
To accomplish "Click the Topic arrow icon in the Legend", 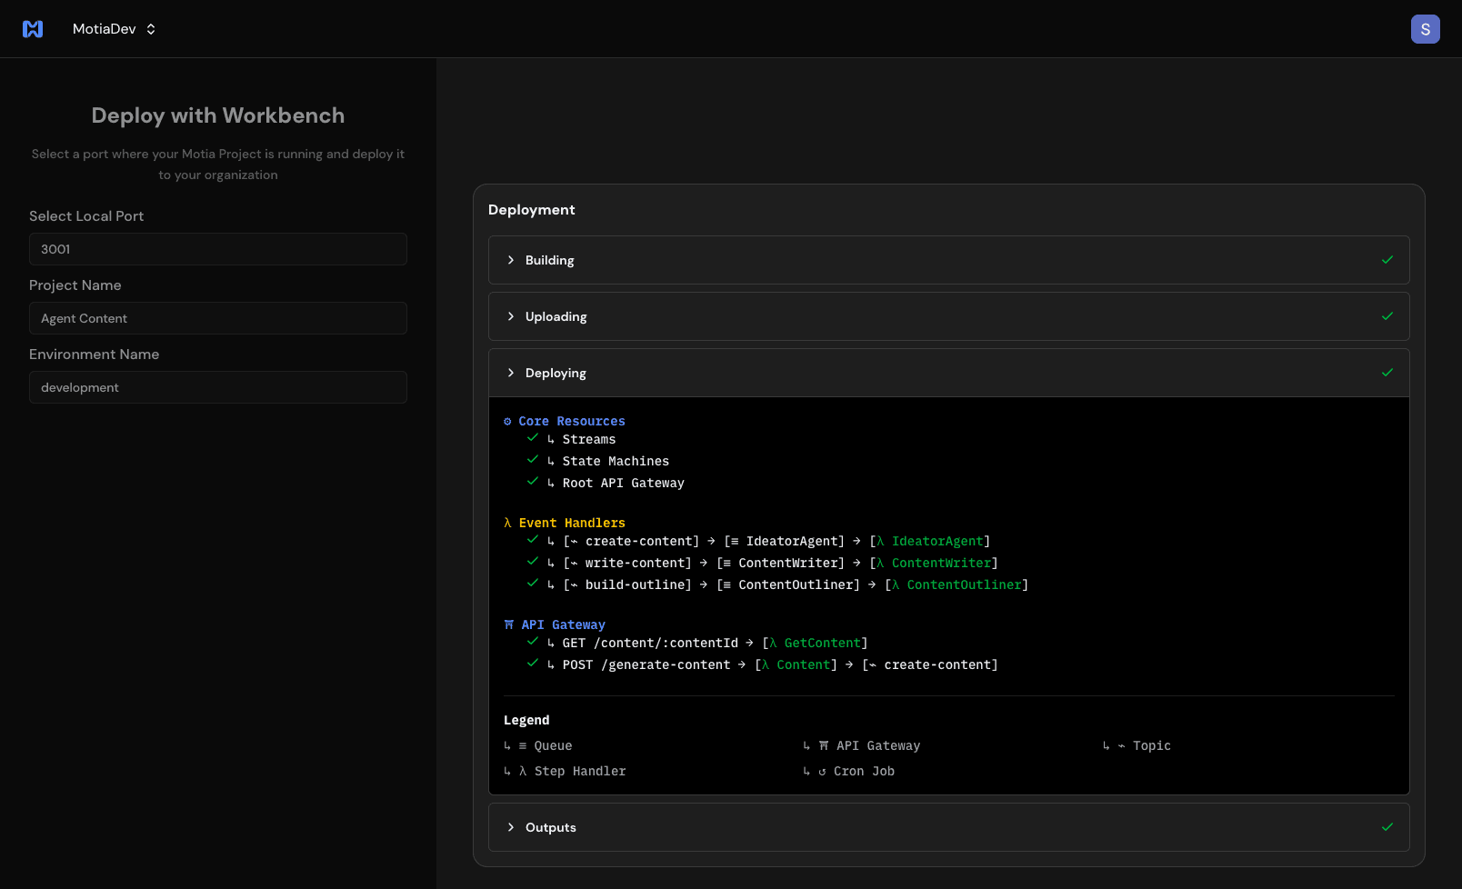I will [x=1120, y=745].
